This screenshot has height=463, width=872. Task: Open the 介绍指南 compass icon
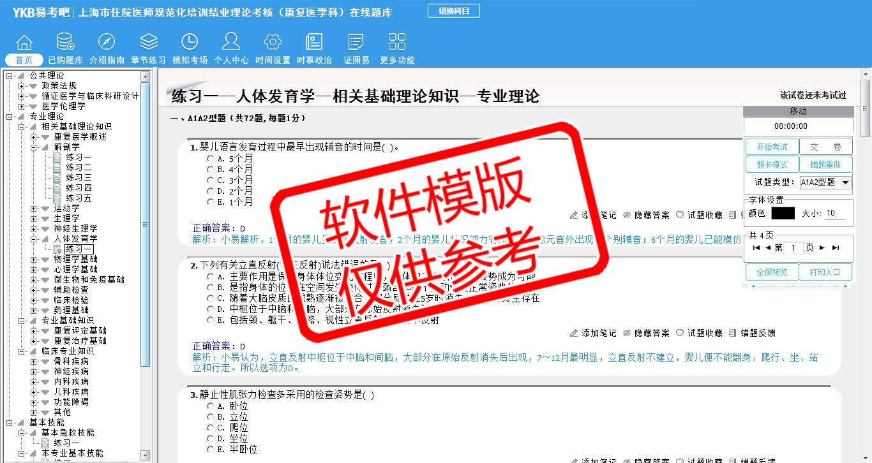coord(107,43)
